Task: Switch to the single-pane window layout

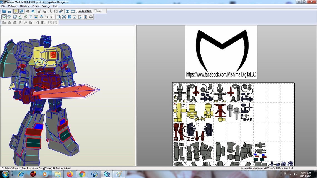Action: [73, 11]
